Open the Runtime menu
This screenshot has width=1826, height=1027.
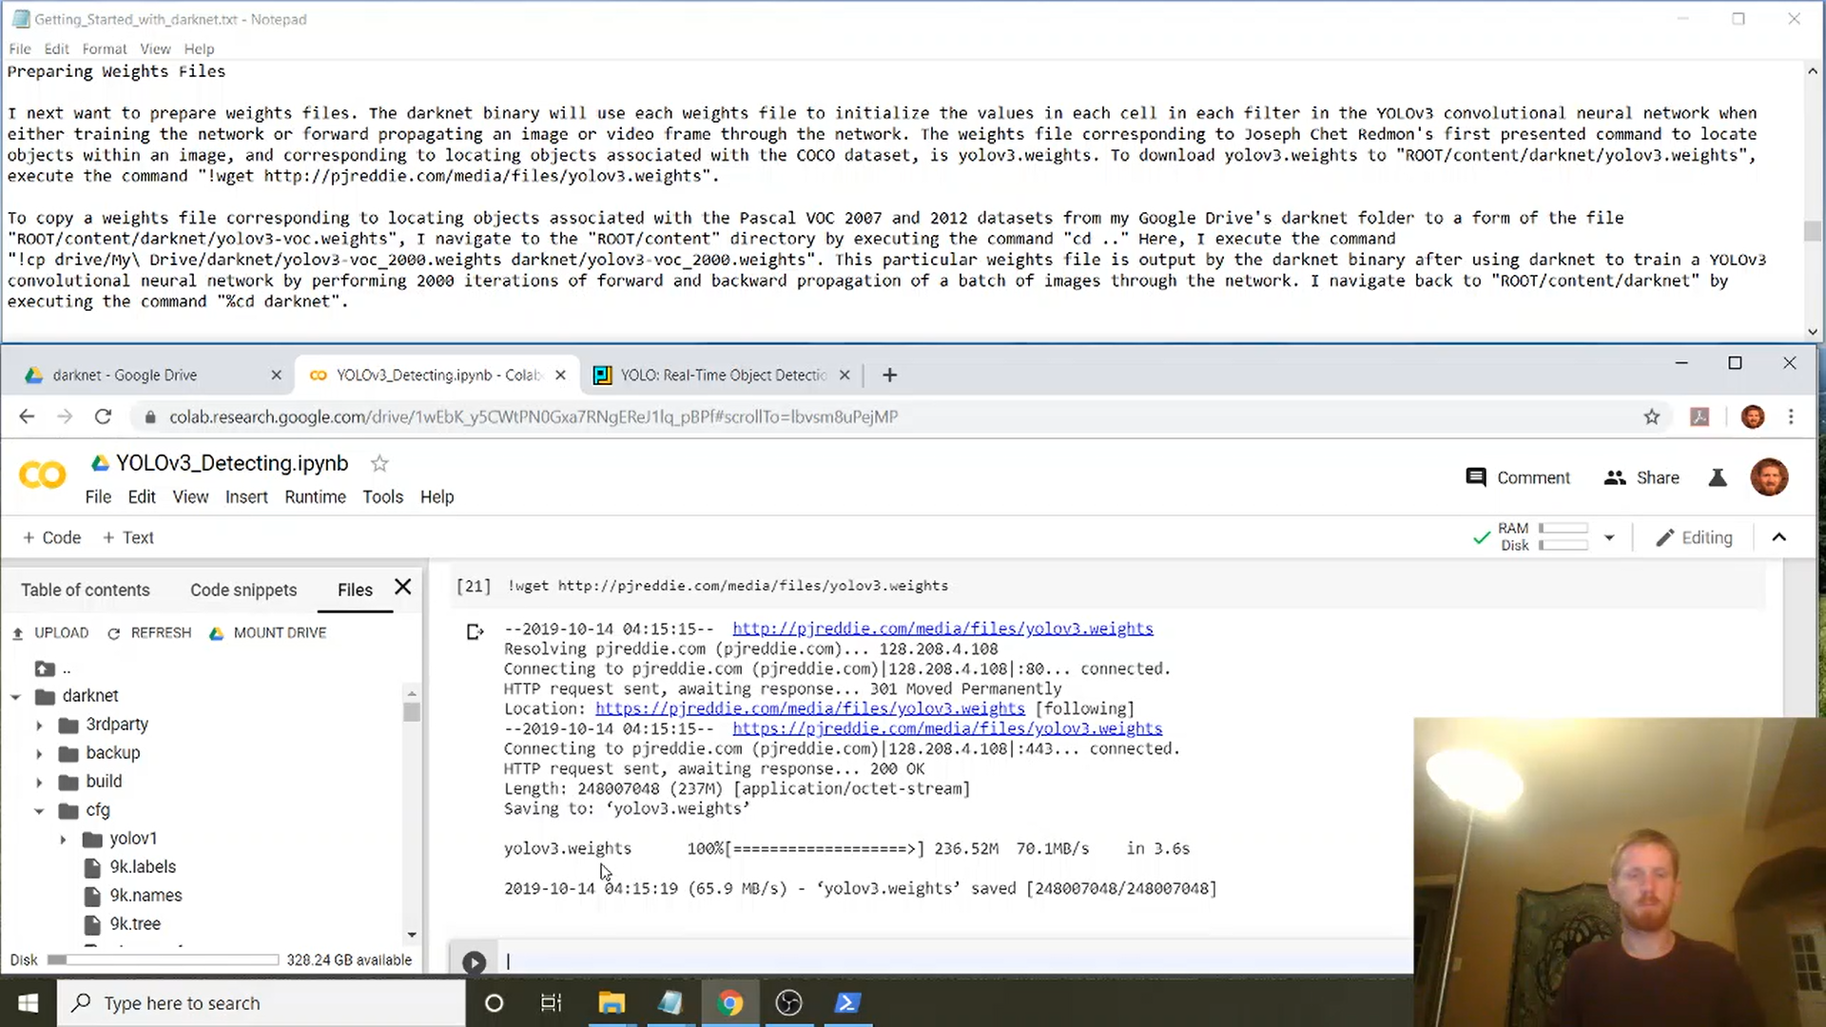coord(315,497)
